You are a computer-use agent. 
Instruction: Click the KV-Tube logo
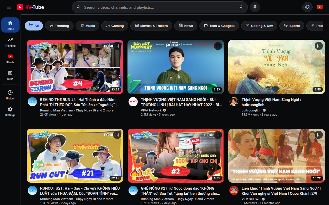[x=30, y=7]
